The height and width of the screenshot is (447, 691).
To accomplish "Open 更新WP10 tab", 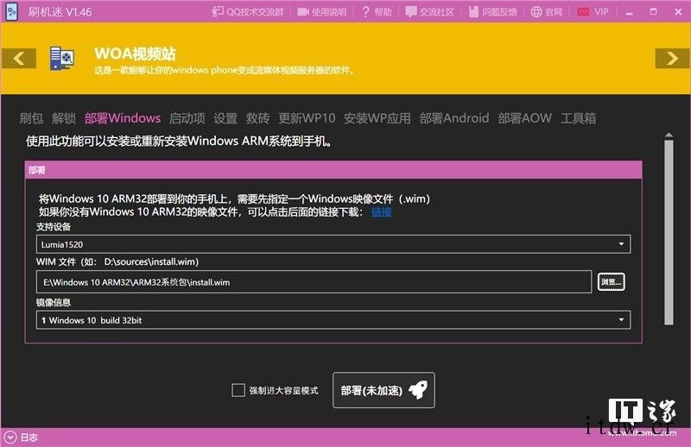I will 307,118.
